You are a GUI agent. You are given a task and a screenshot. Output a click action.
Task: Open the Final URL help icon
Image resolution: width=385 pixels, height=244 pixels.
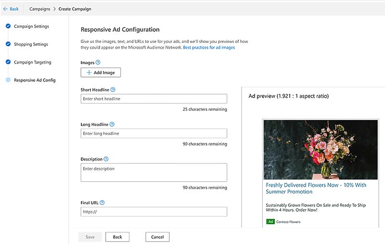[x=102, y=203]
